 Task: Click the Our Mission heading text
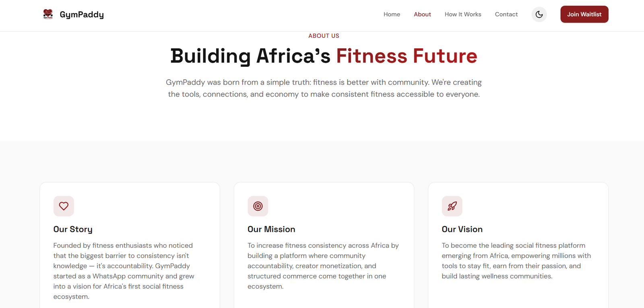coord(271,229)
